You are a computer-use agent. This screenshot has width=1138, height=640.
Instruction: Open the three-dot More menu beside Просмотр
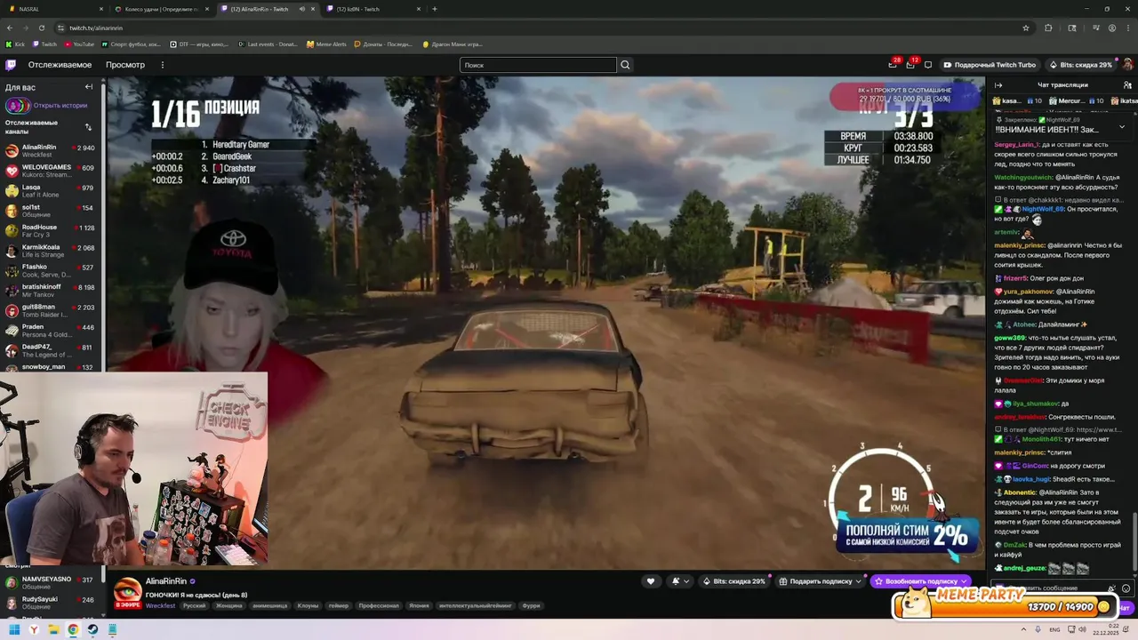click(x=162, y=65)
